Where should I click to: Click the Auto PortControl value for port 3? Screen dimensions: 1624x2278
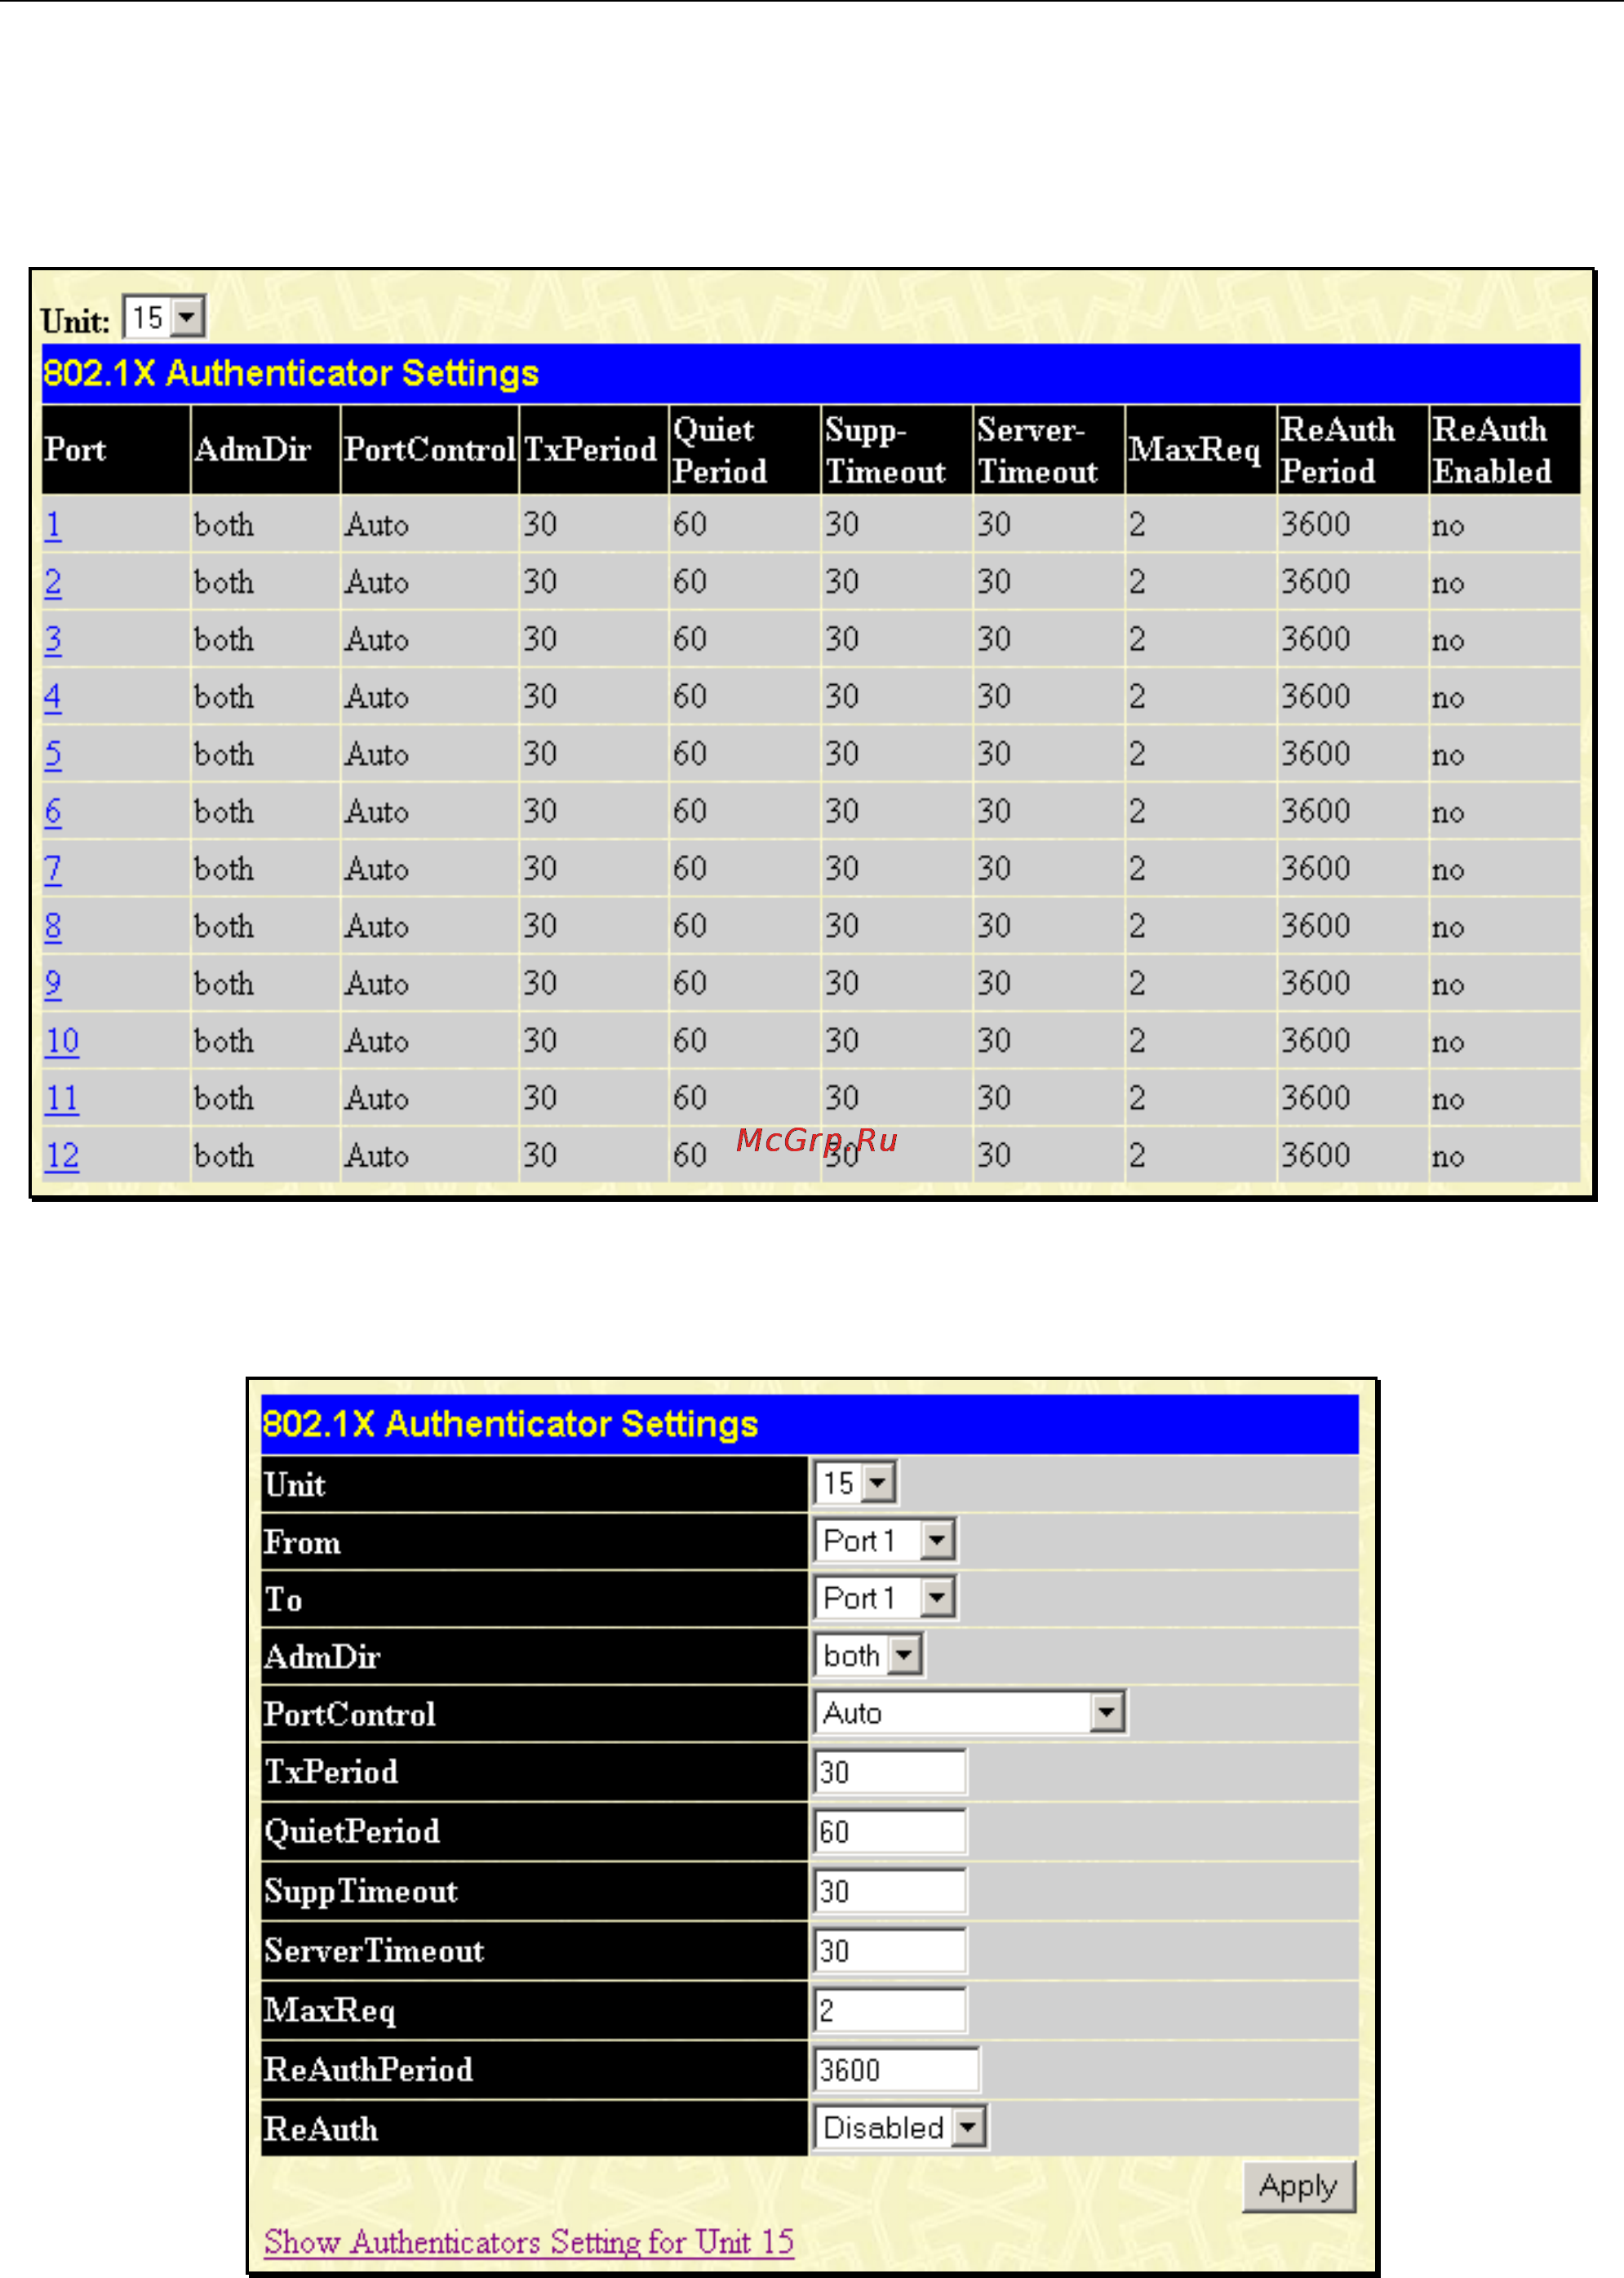pyautogui.click(x=377, y=639)
